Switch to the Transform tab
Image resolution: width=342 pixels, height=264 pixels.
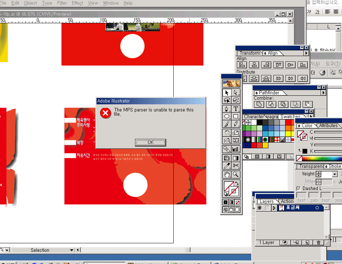250,53
